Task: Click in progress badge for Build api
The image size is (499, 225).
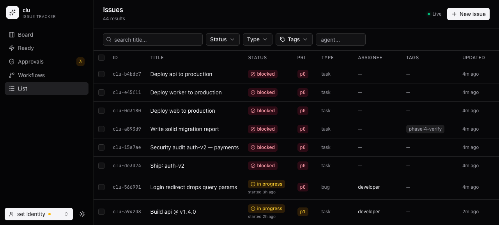Action: [x=267, y=209]
